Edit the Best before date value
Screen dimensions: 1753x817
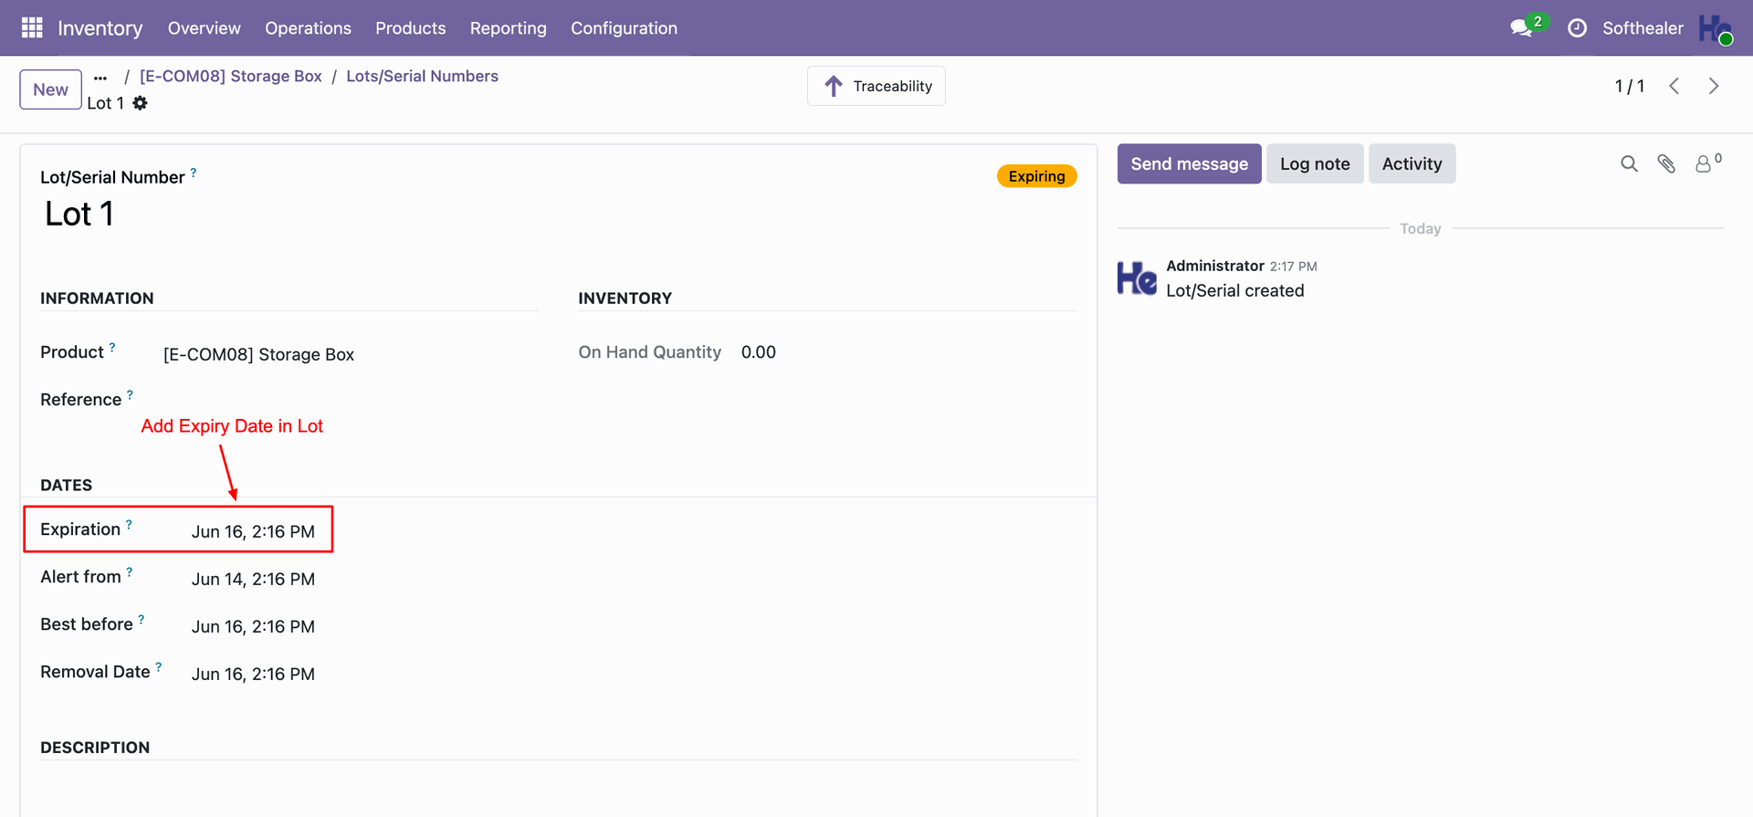pos(253,626)
